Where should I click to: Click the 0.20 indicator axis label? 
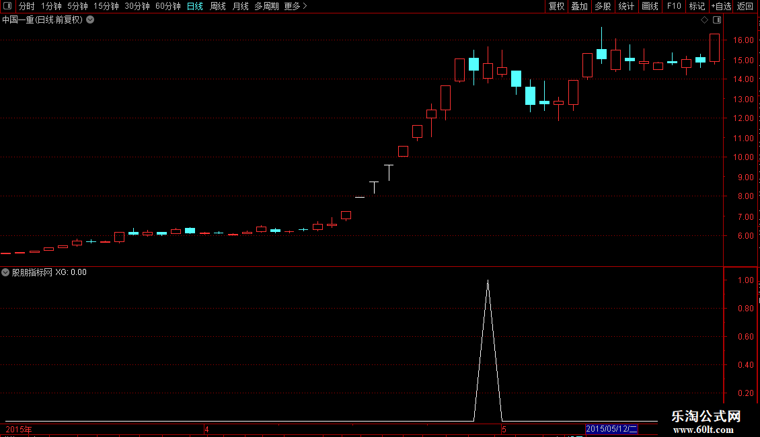[745, 393]
